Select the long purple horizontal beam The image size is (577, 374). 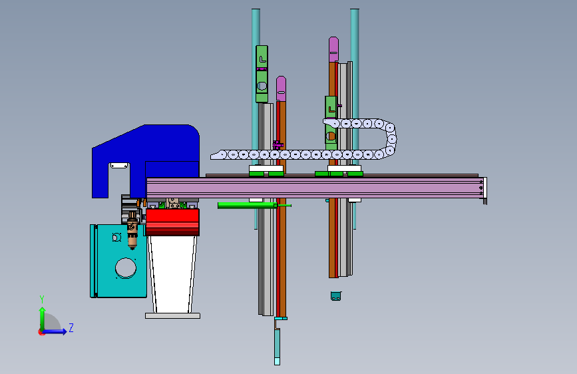315,188
